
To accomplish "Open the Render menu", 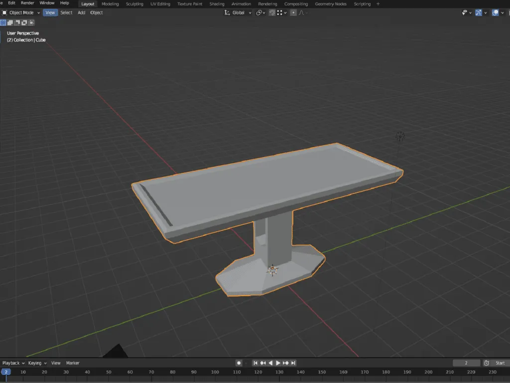I will 27,3.
